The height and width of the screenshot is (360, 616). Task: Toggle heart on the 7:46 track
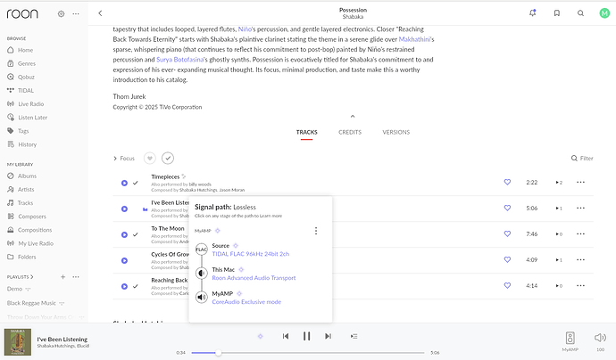coord(508,234)
